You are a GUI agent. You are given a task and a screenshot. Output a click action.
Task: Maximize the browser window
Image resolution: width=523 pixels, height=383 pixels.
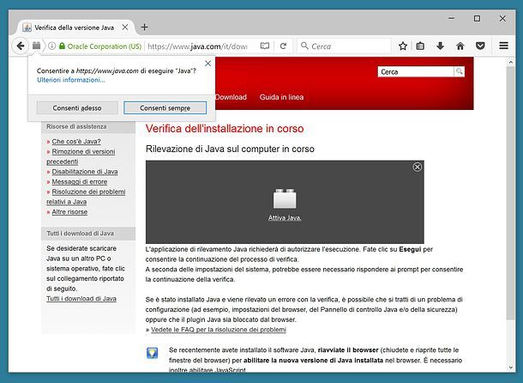(x=477, y=18)
